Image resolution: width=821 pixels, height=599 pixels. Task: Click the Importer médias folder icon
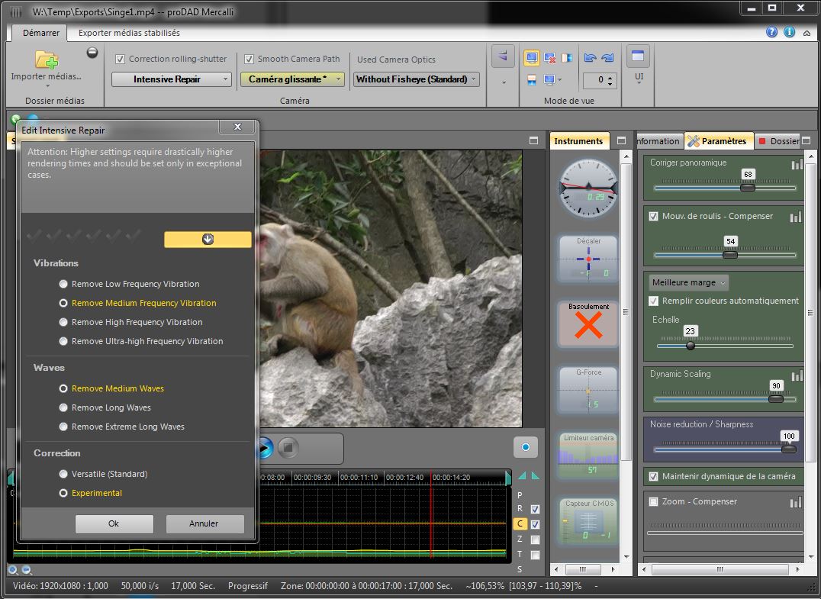(x=47, y=60)
